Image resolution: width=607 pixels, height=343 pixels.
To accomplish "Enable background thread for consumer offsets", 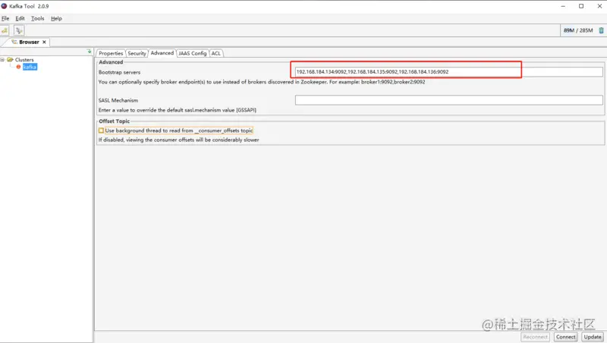I will click(x=101, y=131).
